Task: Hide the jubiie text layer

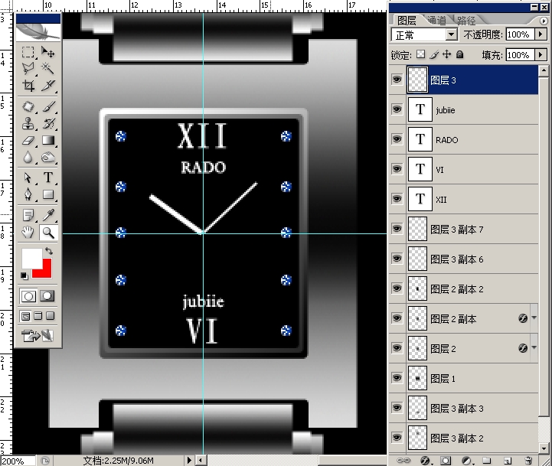Action: (x=397, y=109)
